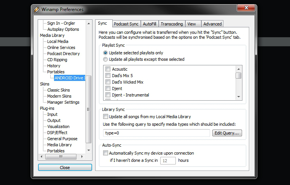The height and width of the screenshot is (185, 290).
Task: Click the type=0 query input field
Action: pos(156,133)
